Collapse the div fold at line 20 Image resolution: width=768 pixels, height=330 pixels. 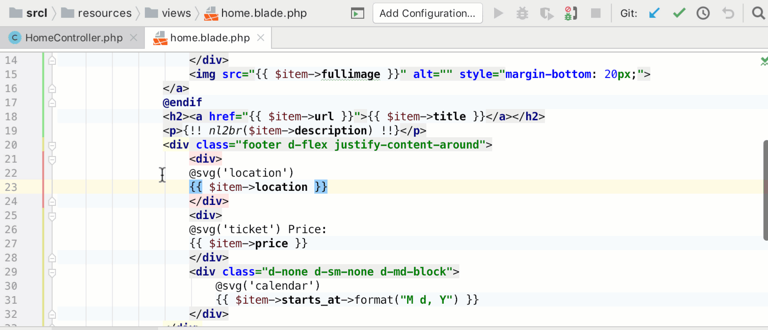(x=52, y=145)
